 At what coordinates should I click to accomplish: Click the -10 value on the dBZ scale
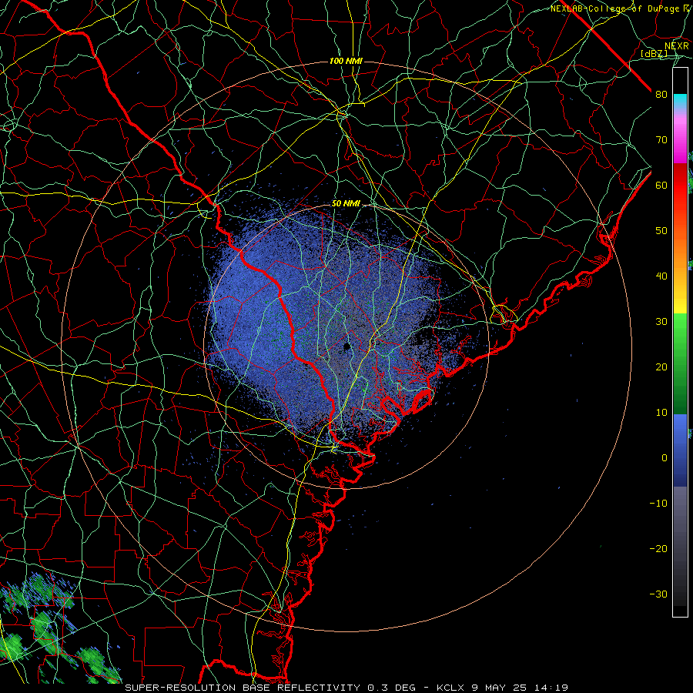point(658,504)
